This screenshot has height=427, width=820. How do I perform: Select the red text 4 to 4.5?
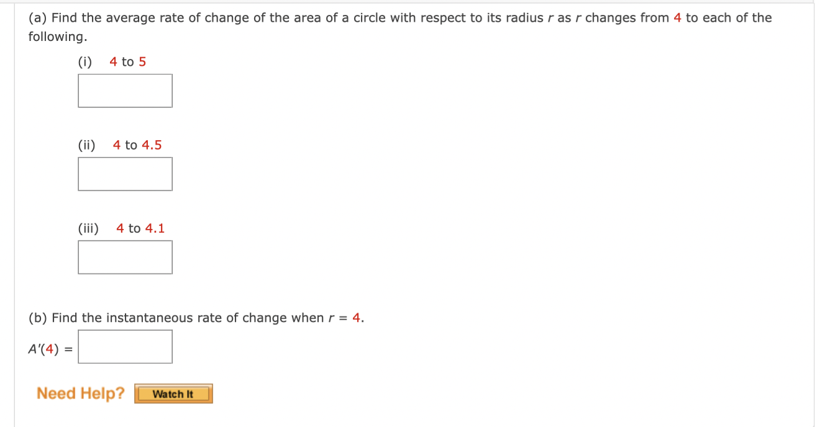137,145
